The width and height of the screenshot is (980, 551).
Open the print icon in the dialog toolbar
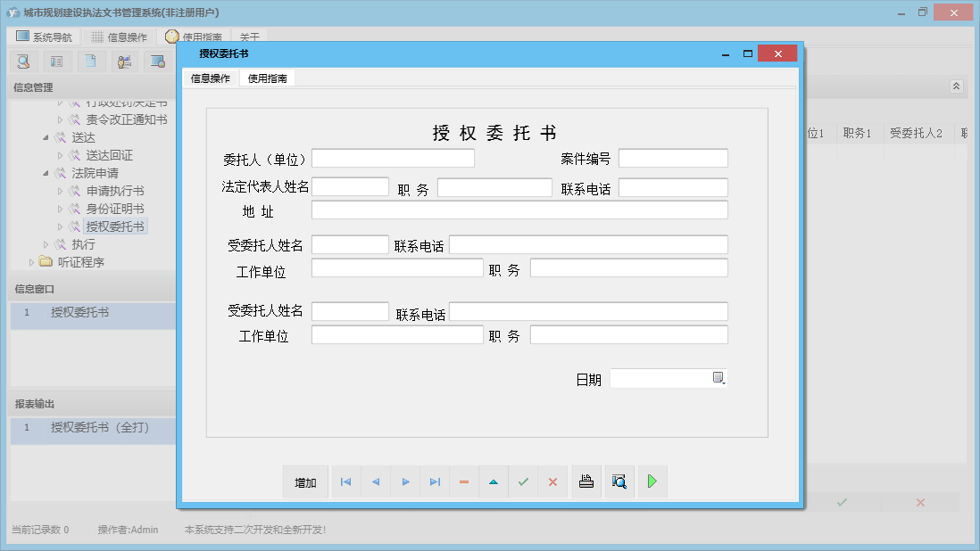pos(586,481)
